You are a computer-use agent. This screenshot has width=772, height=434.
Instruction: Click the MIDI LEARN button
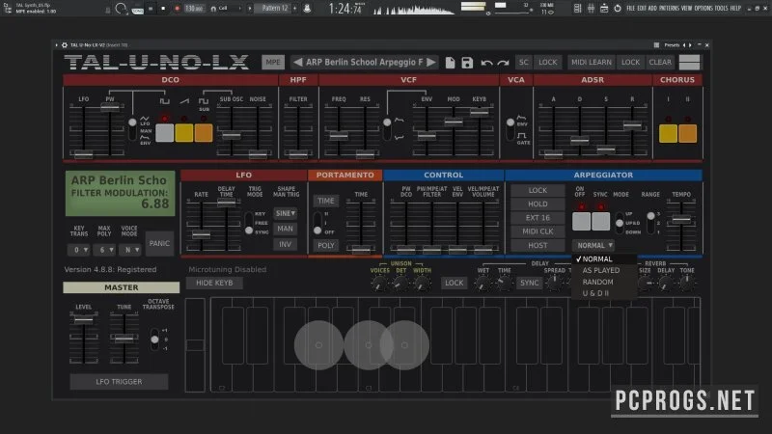[592, 63]
